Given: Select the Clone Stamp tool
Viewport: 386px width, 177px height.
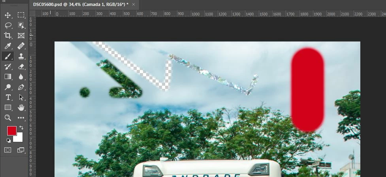Looking at the screenshot, I should point(21,56).
